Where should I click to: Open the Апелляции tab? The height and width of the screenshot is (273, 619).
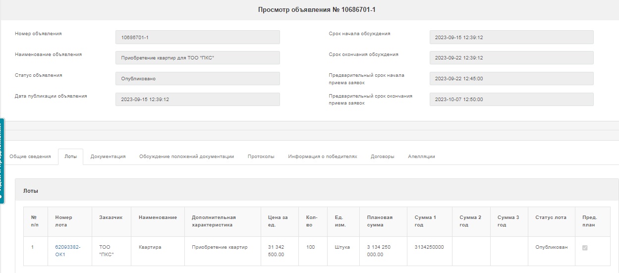pos(421,157)
